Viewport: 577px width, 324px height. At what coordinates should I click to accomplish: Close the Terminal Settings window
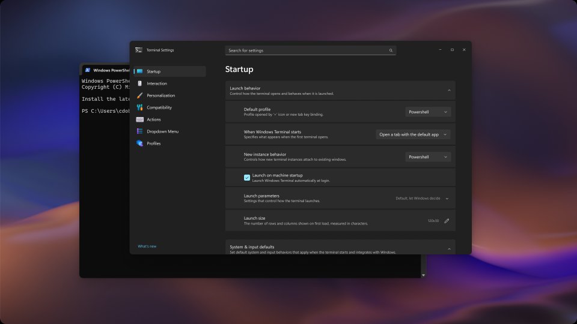pos(464,50)
